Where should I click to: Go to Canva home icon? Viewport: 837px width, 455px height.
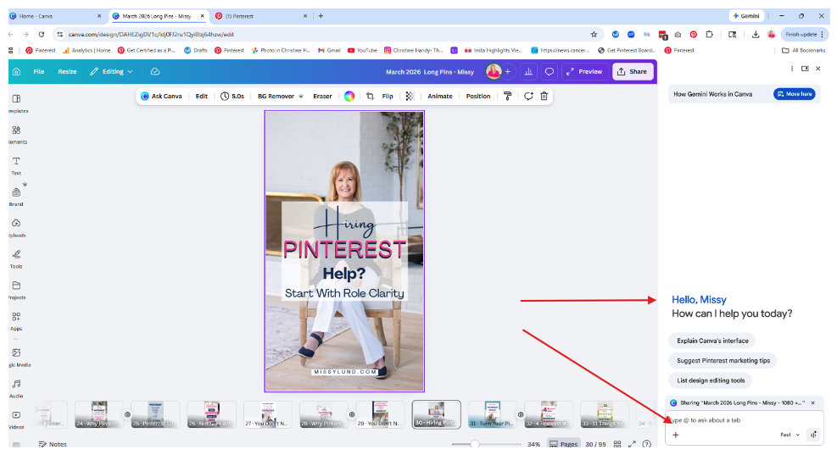pyautogui.click(x=16, y=72)
